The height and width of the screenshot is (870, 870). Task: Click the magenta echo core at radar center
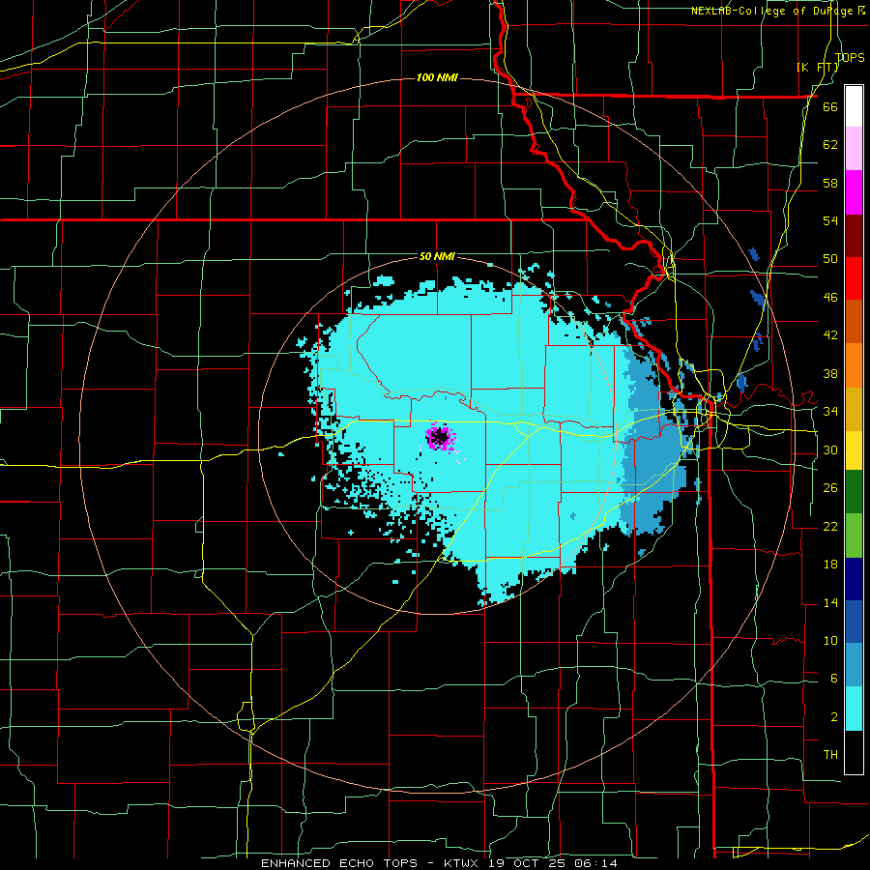point(441,437)
